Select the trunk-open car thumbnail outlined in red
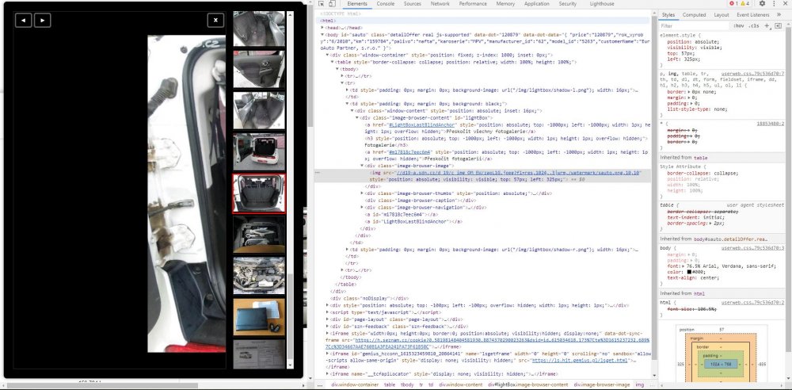 point(259,193)
